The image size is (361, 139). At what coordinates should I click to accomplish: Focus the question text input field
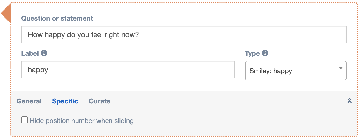(x=184, y=34)
